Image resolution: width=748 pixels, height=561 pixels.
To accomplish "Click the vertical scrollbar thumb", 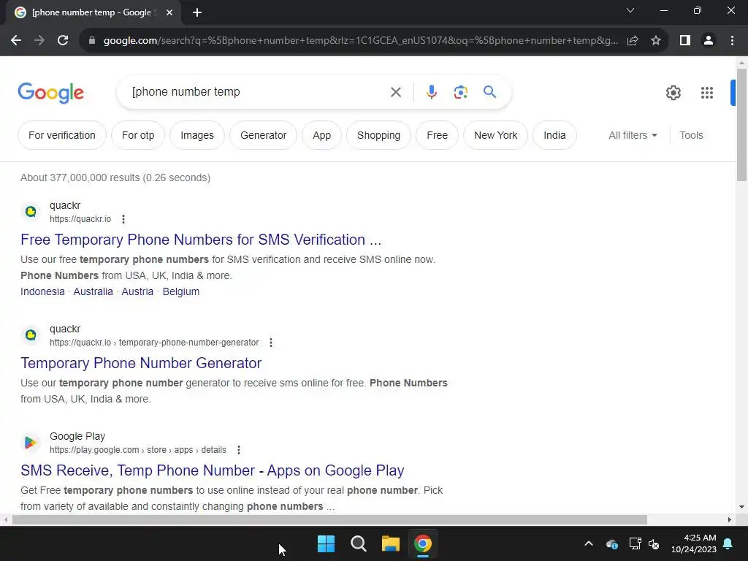I will click(741, 125).
